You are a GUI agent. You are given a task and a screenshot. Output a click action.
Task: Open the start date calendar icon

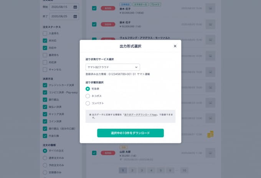pos(75,7)
